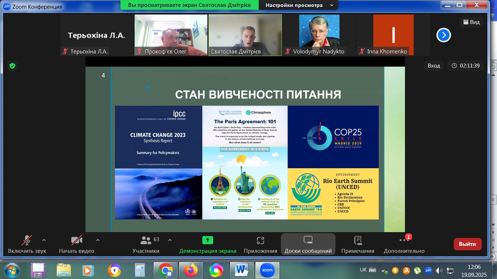Image resolution: width=497 pixels, height=279 pixels.
Task: Leave meeting with red Выйти button
Action: (467, 244)
